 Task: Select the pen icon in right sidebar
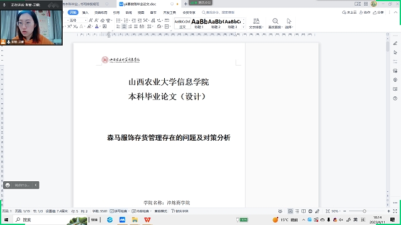point(395,43)
